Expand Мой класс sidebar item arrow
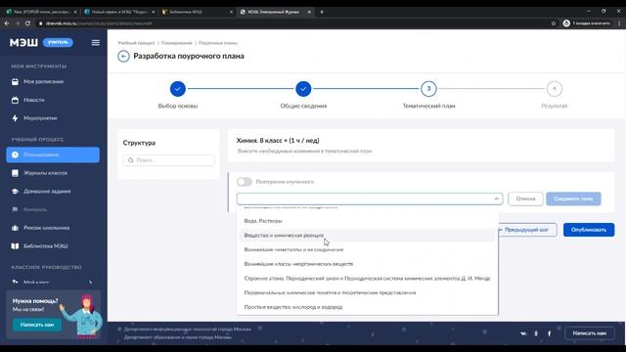Viewport: 626px width, 352px height. pos(90,283)
